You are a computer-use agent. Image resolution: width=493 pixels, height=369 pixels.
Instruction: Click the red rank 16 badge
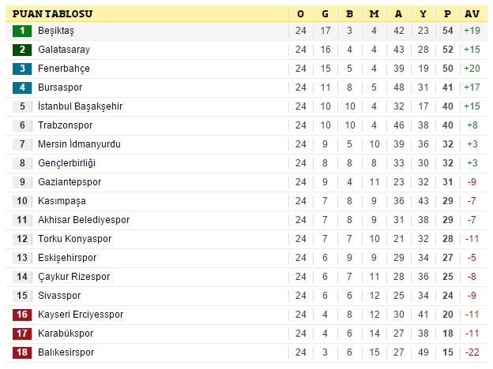[22, 315]
